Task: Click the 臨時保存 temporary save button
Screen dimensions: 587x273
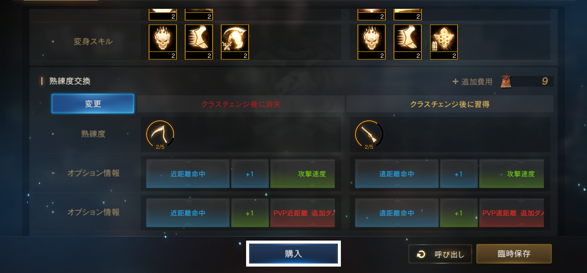Action: (x=514, y=253)
